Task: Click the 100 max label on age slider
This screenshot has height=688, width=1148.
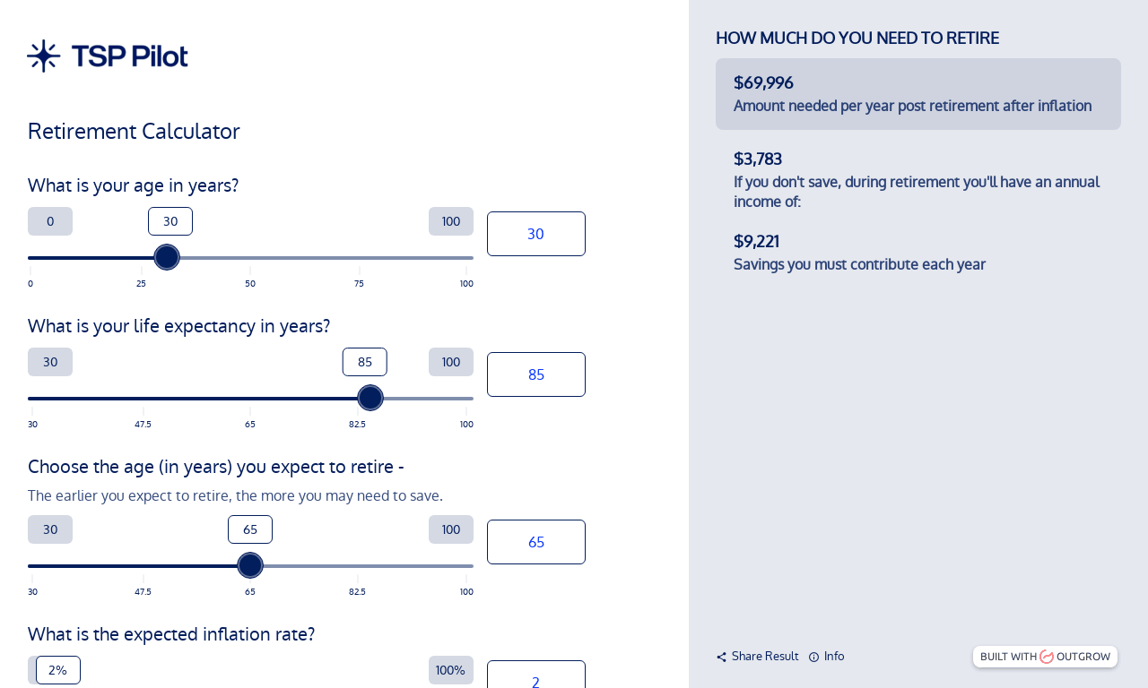Action: pos(451,221)
